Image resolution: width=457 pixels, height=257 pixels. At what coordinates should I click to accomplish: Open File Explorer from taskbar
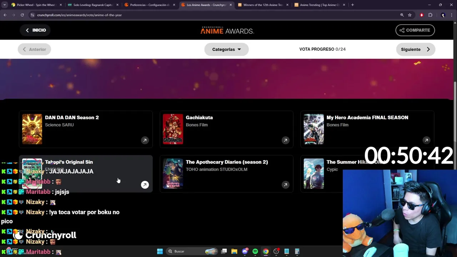(234, 251)
